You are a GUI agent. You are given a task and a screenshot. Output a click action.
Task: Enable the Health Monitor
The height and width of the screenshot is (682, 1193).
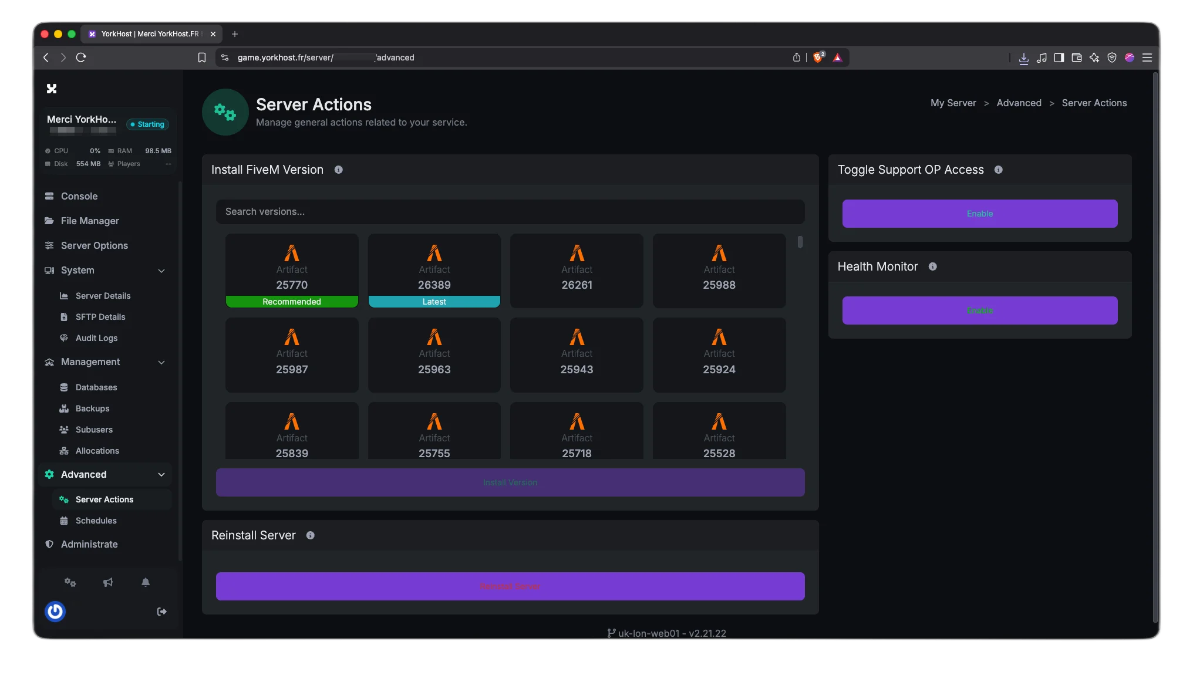point(979,310)
